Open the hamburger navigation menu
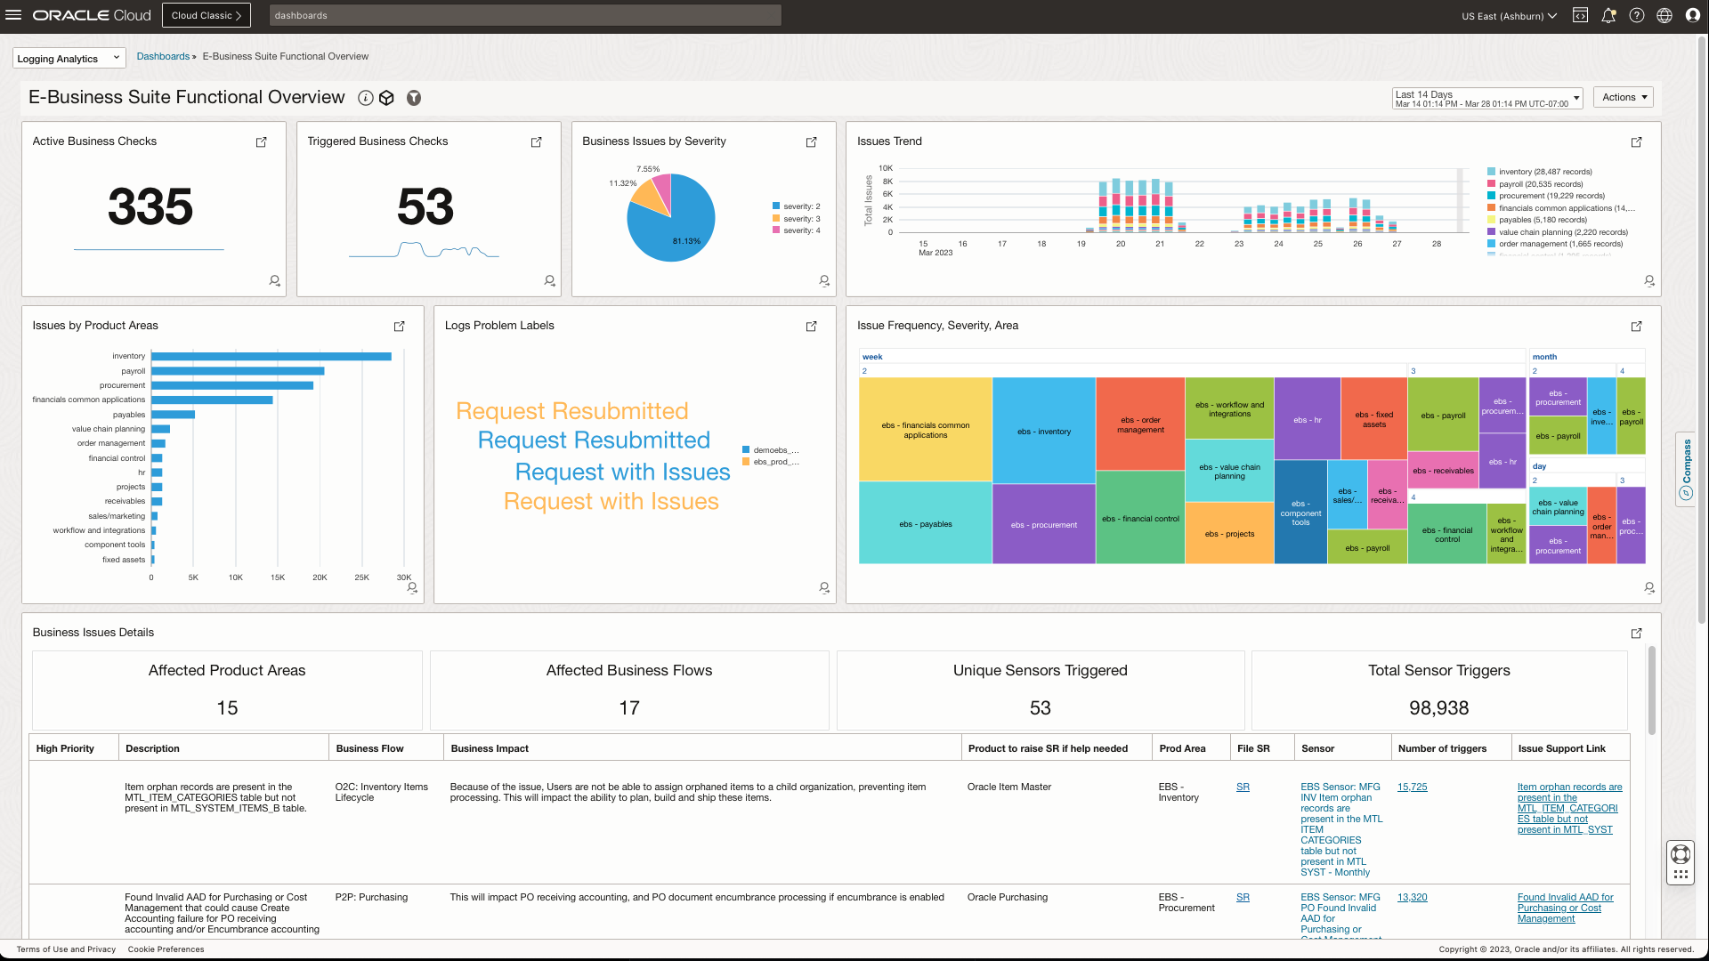1709x961 pixels. click(13, 15)
